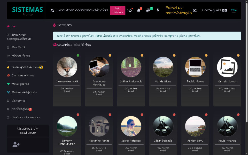Click the Seja Premium button
248x155 pixels.
point(118,10)
